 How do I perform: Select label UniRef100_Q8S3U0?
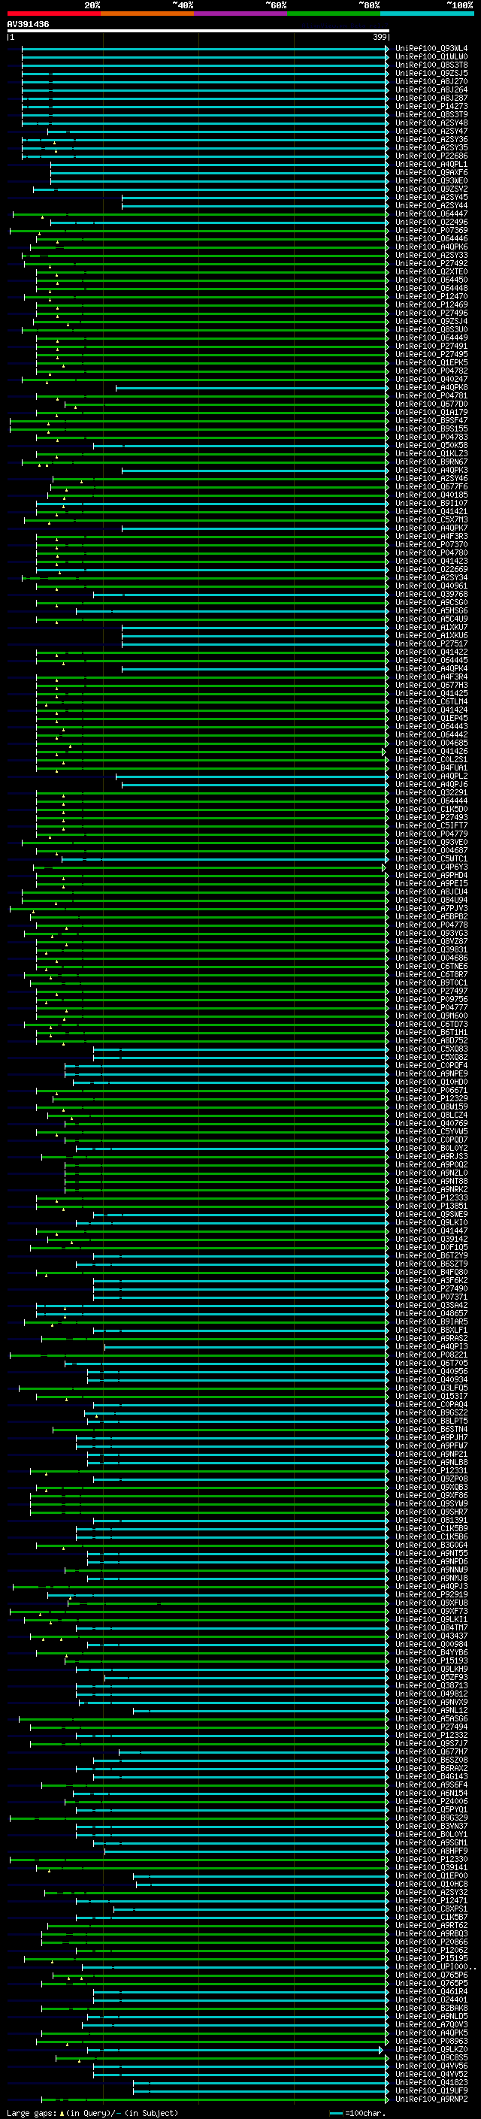(x=431, y=329)
